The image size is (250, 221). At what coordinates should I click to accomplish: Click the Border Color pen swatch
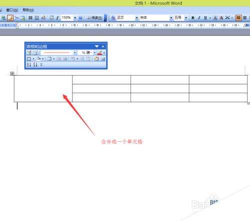point(99,53)
